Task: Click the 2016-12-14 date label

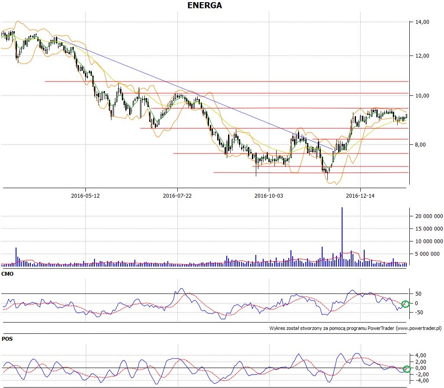Action: click(x=360, y=196)
